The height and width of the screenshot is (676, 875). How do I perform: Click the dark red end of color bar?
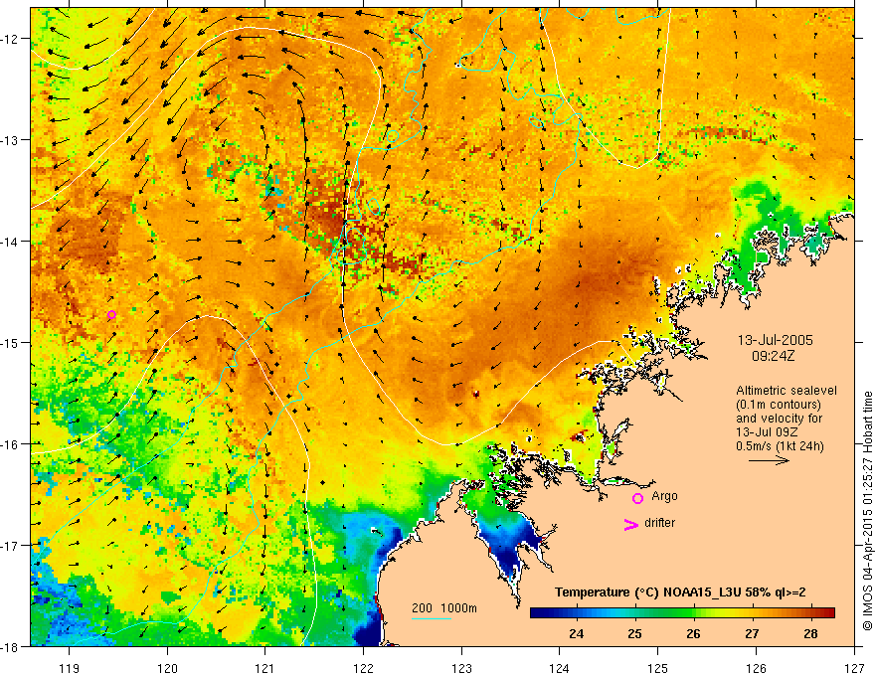pos(828,613)
